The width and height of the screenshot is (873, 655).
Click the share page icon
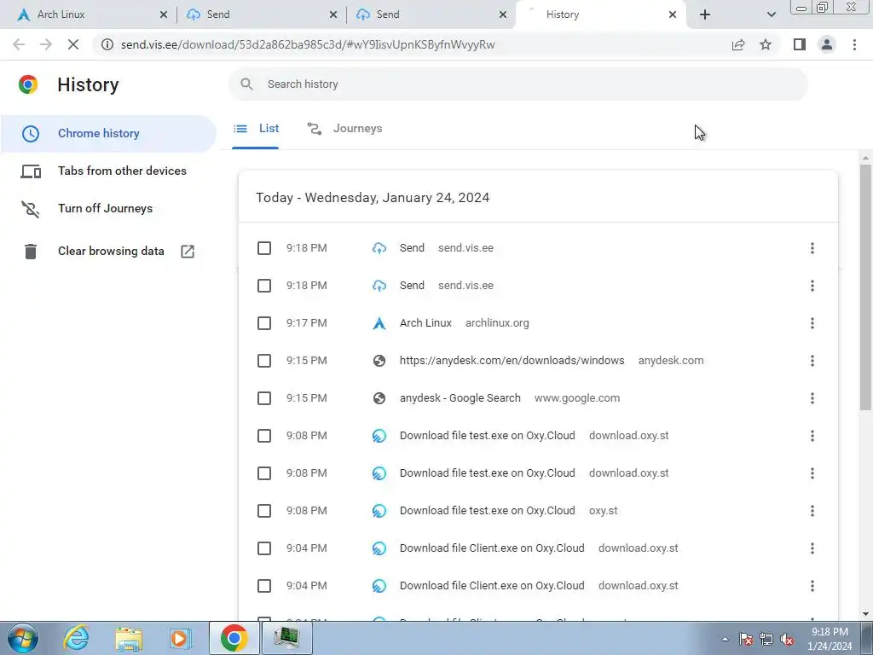coord(738,44)
